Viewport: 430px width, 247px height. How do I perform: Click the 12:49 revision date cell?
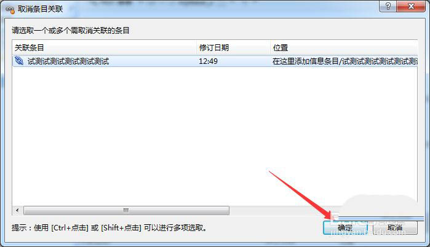pyautogui.click(x=208, y=61)
